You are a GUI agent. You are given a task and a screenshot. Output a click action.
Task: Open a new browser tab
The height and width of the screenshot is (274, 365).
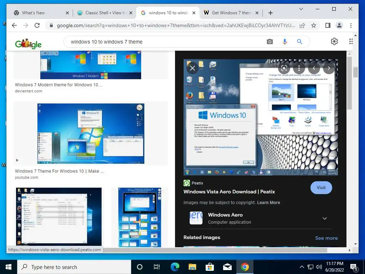coord(270,13)
